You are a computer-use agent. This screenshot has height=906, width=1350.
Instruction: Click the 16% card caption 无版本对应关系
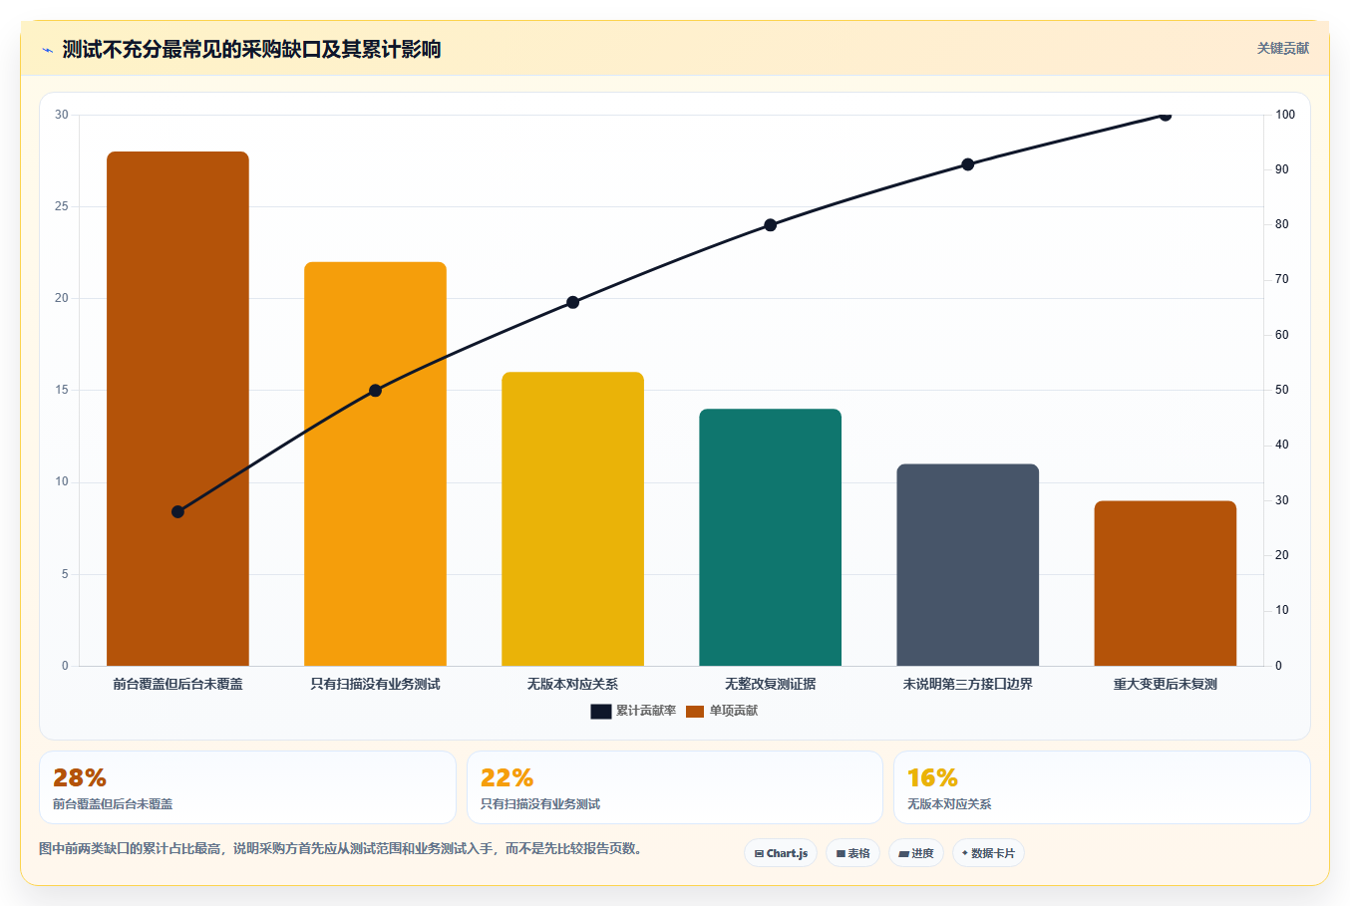point(949,803)
